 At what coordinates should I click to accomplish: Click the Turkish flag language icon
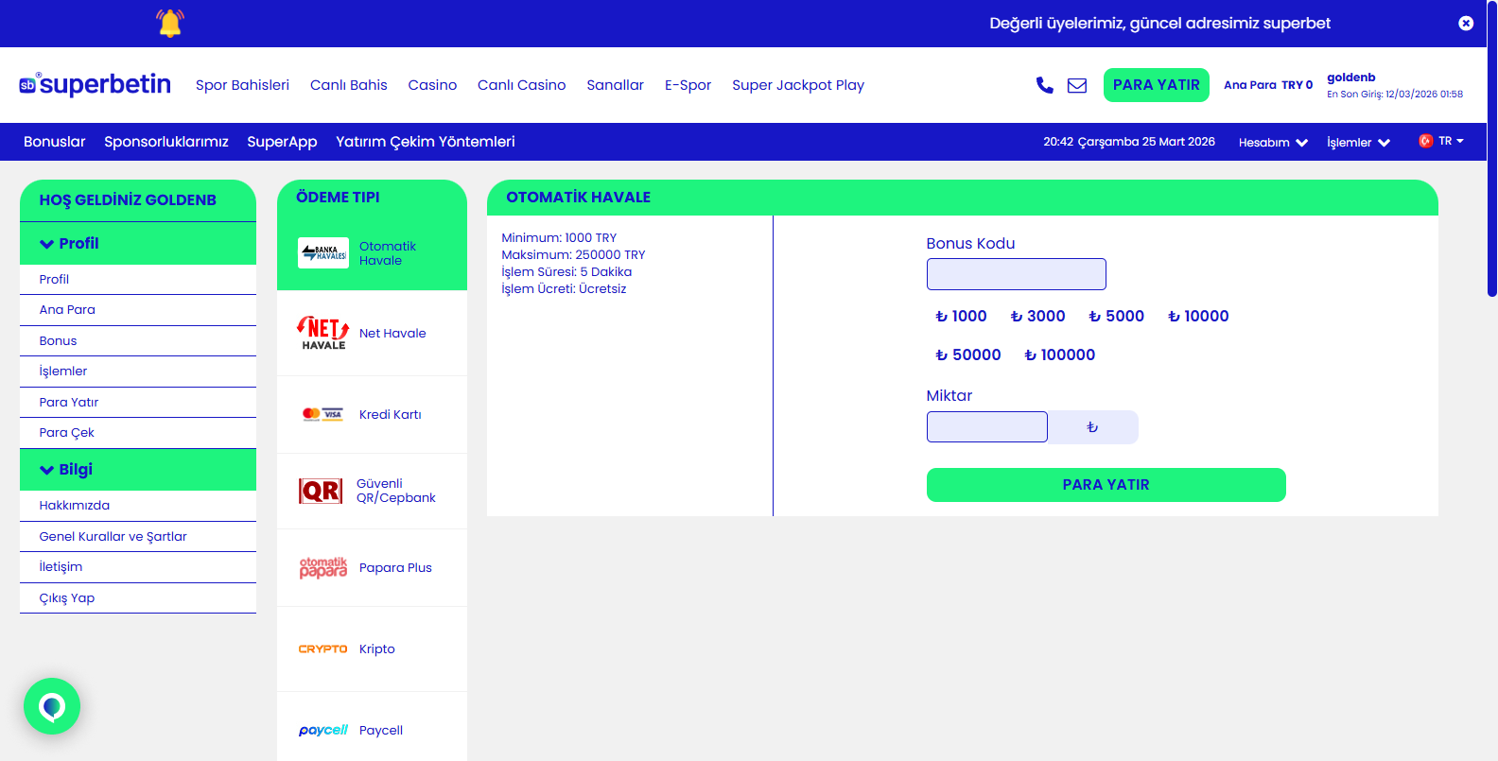[1425, 141]
